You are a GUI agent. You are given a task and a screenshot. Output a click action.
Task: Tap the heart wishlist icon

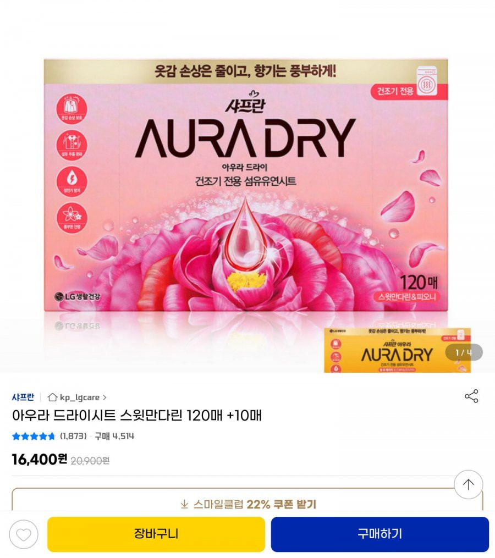[x=24, y=534]
